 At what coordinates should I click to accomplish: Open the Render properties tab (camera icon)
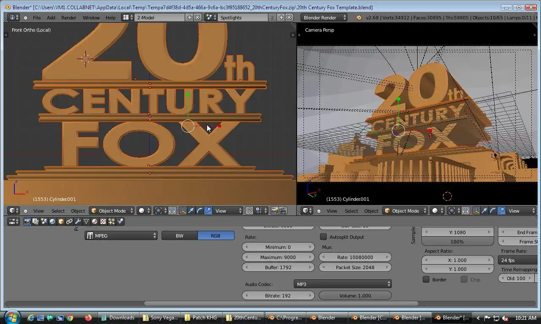click(27, 221)
